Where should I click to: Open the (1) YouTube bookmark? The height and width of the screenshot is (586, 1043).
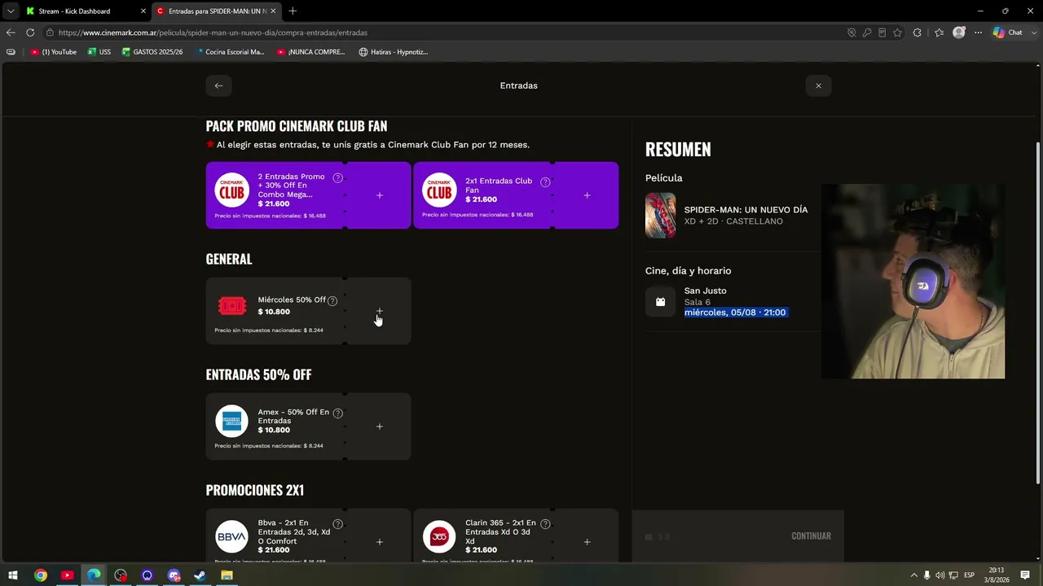(x=54, y=52)
